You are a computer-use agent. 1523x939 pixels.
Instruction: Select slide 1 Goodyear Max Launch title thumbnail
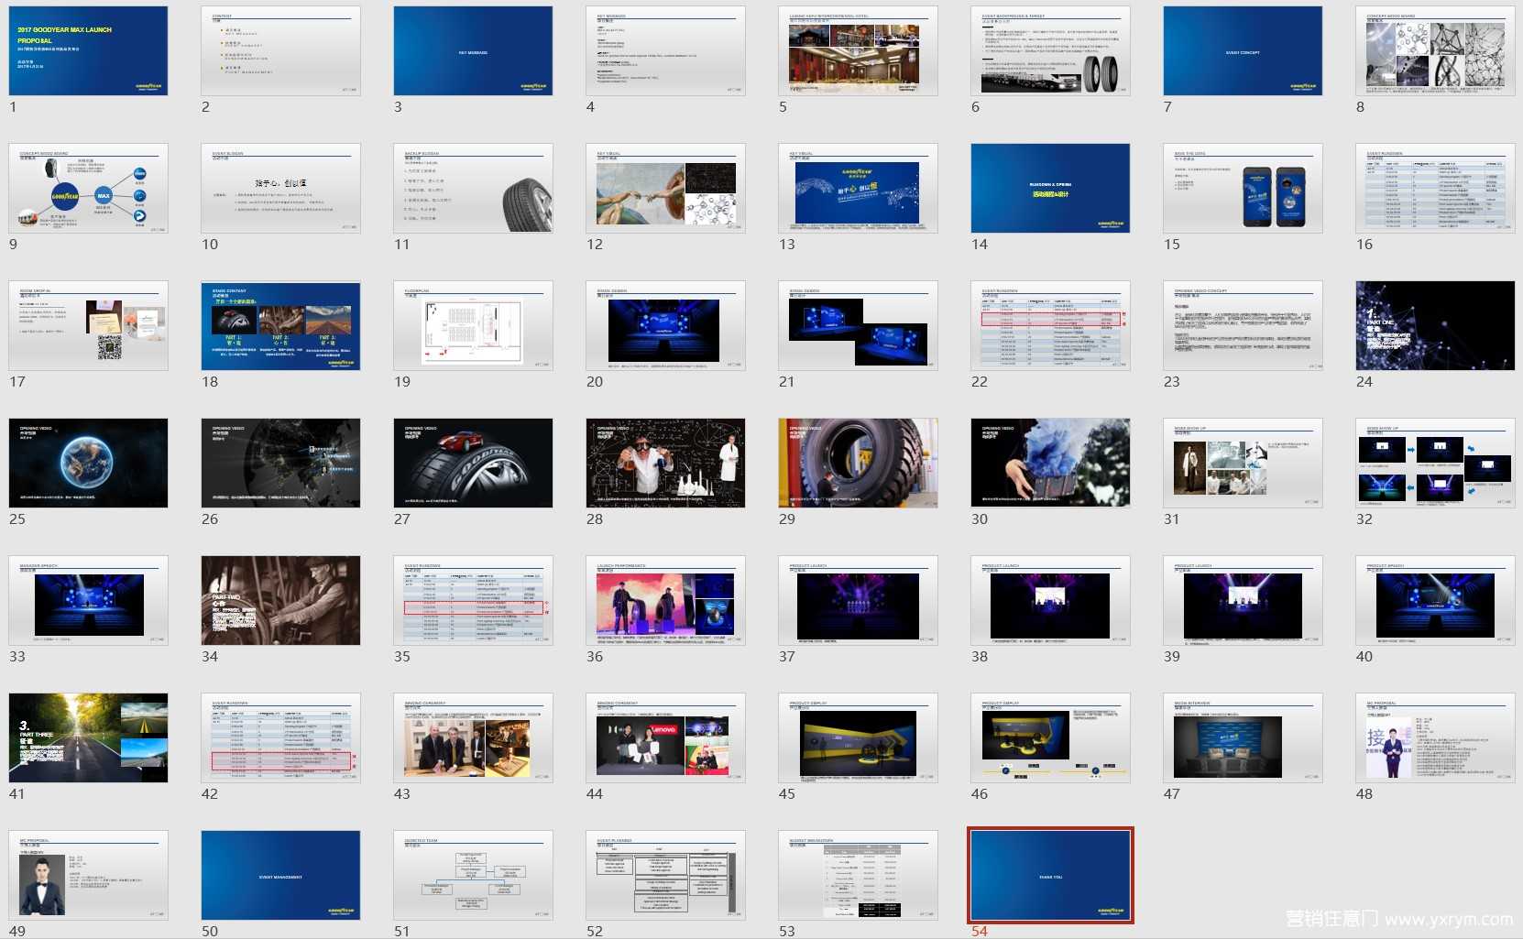coord(88,50)
